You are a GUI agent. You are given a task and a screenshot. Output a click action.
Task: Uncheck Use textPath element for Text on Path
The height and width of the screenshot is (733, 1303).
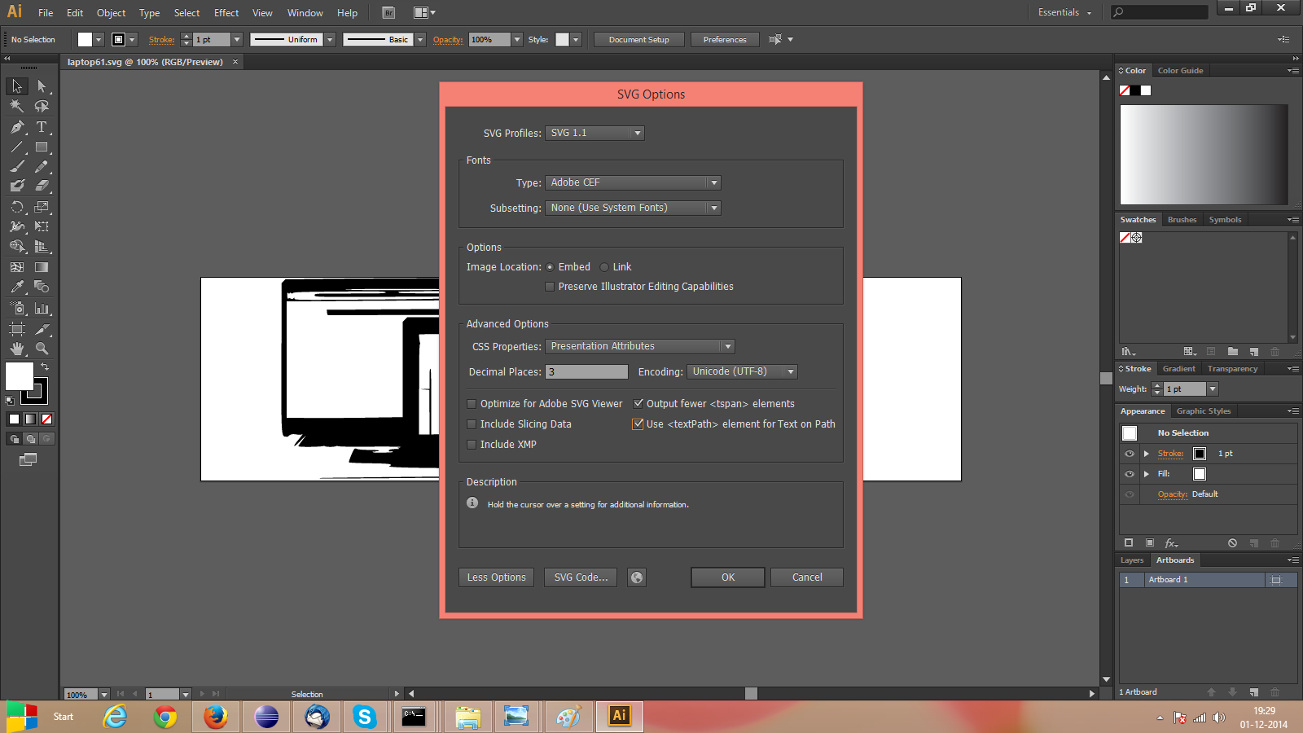[638, 424]
